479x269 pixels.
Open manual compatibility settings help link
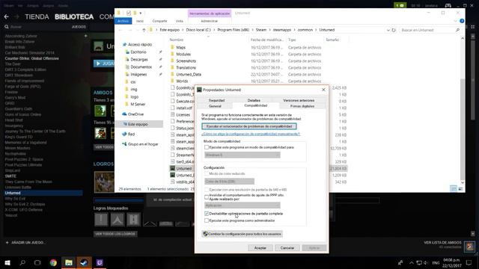pos(251,134)
